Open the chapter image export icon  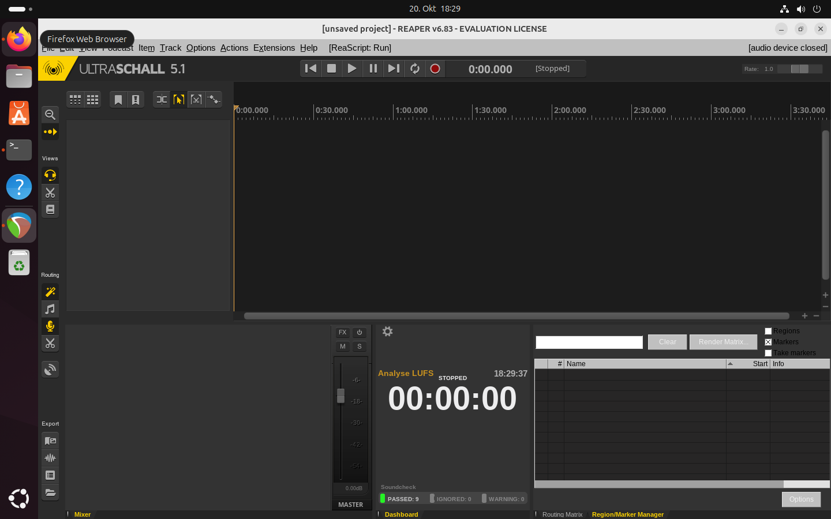pos(50,441)
